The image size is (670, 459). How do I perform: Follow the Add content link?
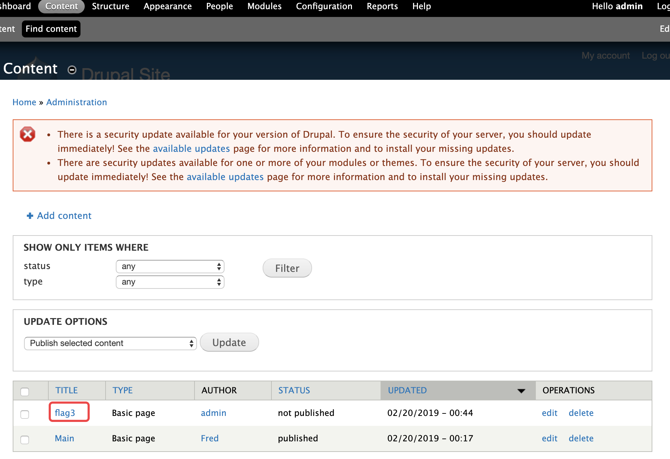coord(64,216)
